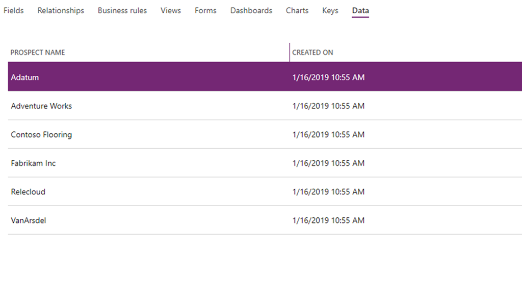522x282 pixels.
Task: Go to the Business rules tab
Action: coord(122,10)
